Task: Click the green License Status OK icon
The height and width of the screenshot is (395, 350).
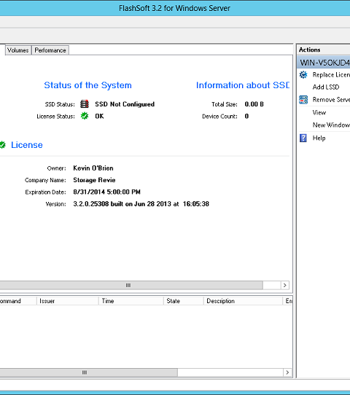Action: [85, 116]
